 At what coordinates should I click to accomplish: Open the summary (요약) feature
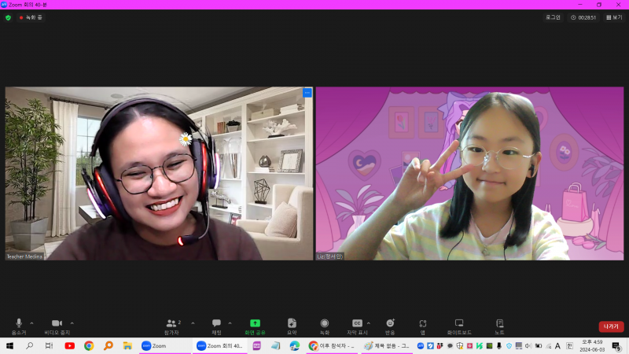[x=292, y=323]
